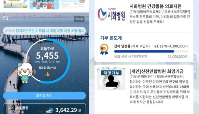Viewport: 199px width, 114px height.
Task: Tap the 익명기부 anonymous donor image
Action: pyautogui.click(x=111, y=79)
